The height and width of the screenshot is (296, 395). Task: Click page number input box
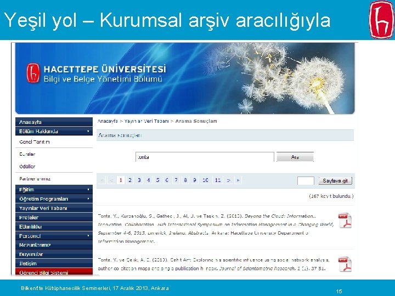pyautogui.click(x=306, y=181)
